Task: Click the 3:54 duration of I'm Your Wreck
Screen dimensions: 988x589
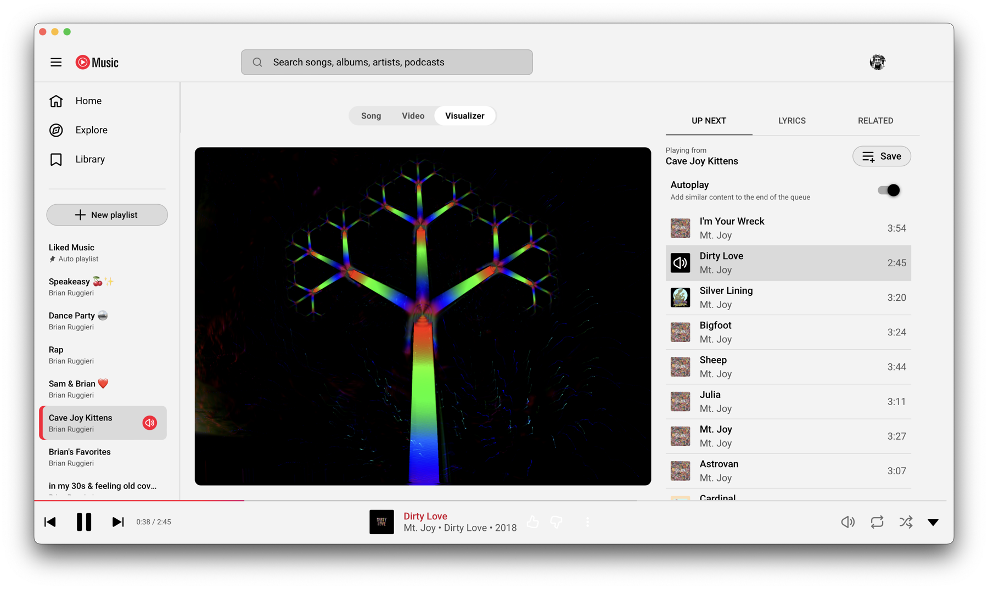Action: pyautogui.click(x=896, y=228)
